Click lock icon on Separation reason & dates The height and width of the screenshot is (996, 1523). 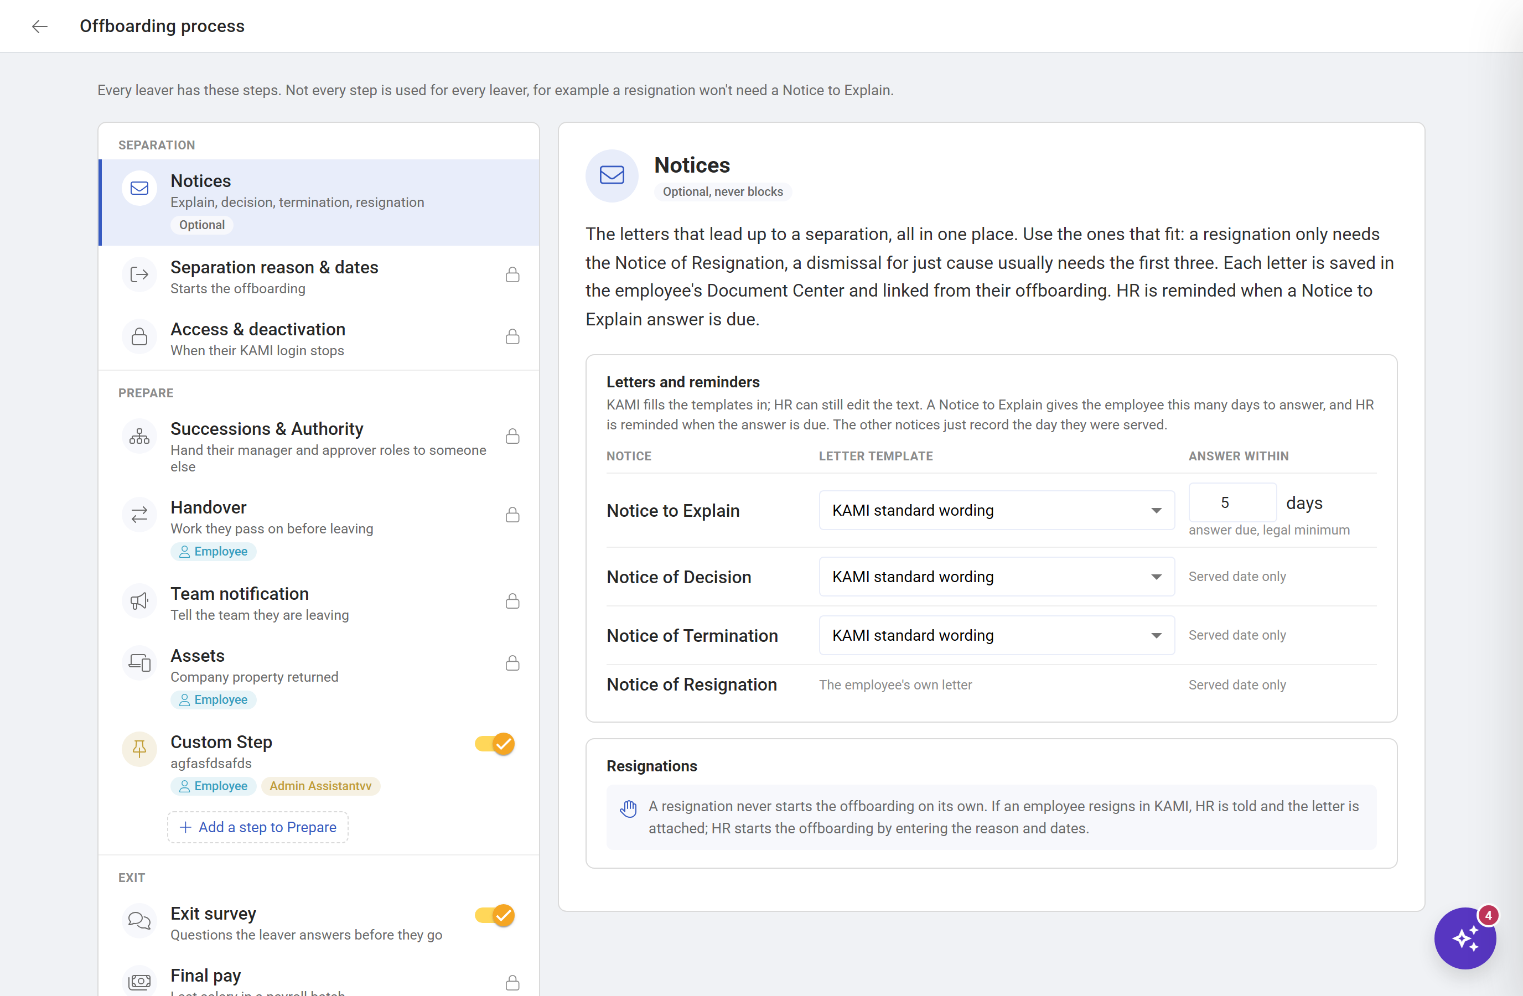click(x=512, y=275)
